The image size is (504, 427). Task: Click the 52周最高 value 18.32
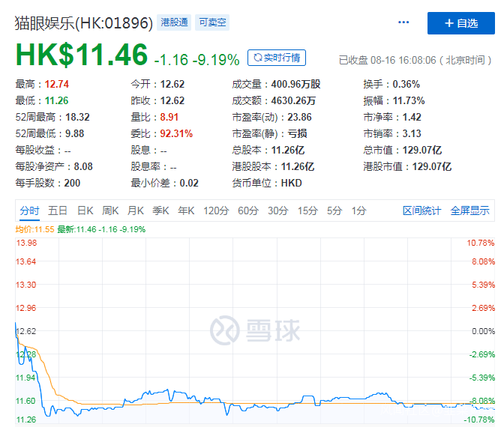tap(77, 117)
